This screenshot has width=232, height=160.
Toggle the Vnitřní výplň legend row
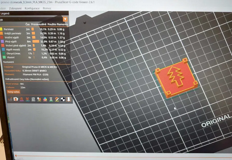(x=33, y=37)
